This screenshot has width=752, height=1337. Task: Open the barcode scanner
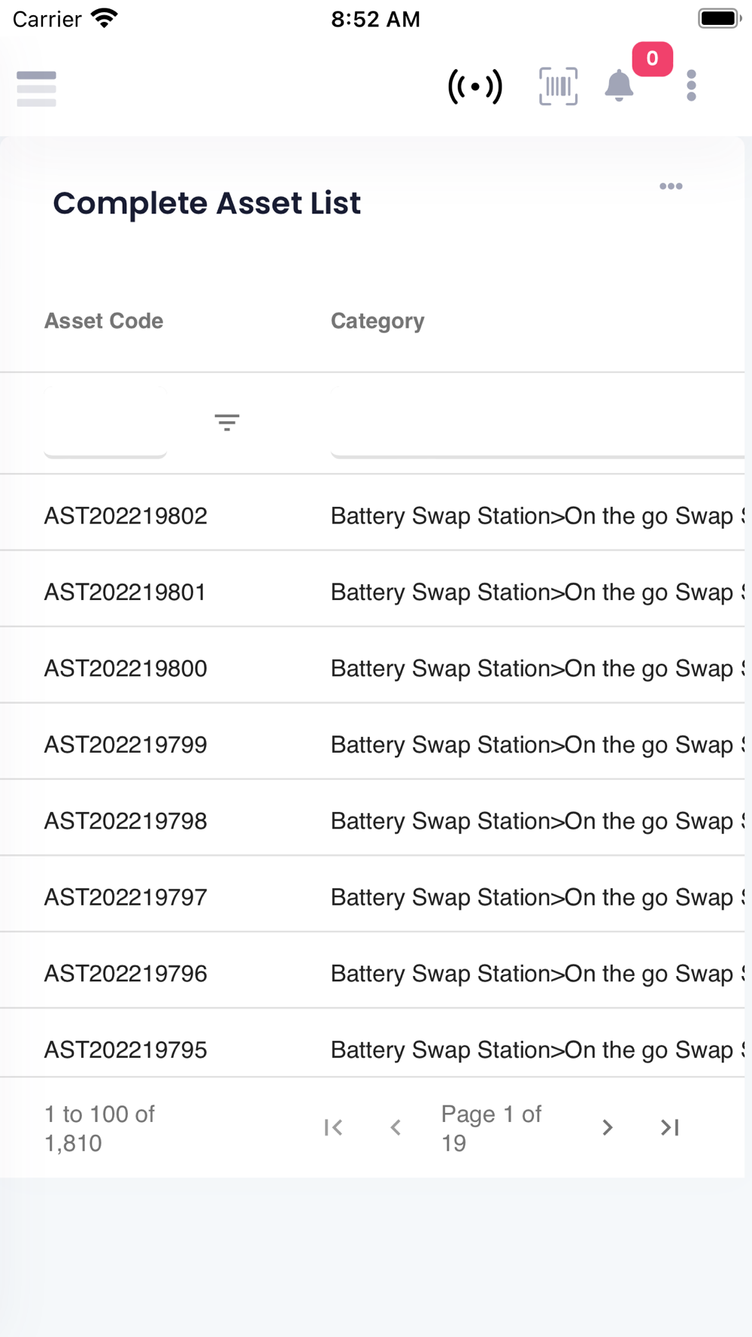[558, 86]
